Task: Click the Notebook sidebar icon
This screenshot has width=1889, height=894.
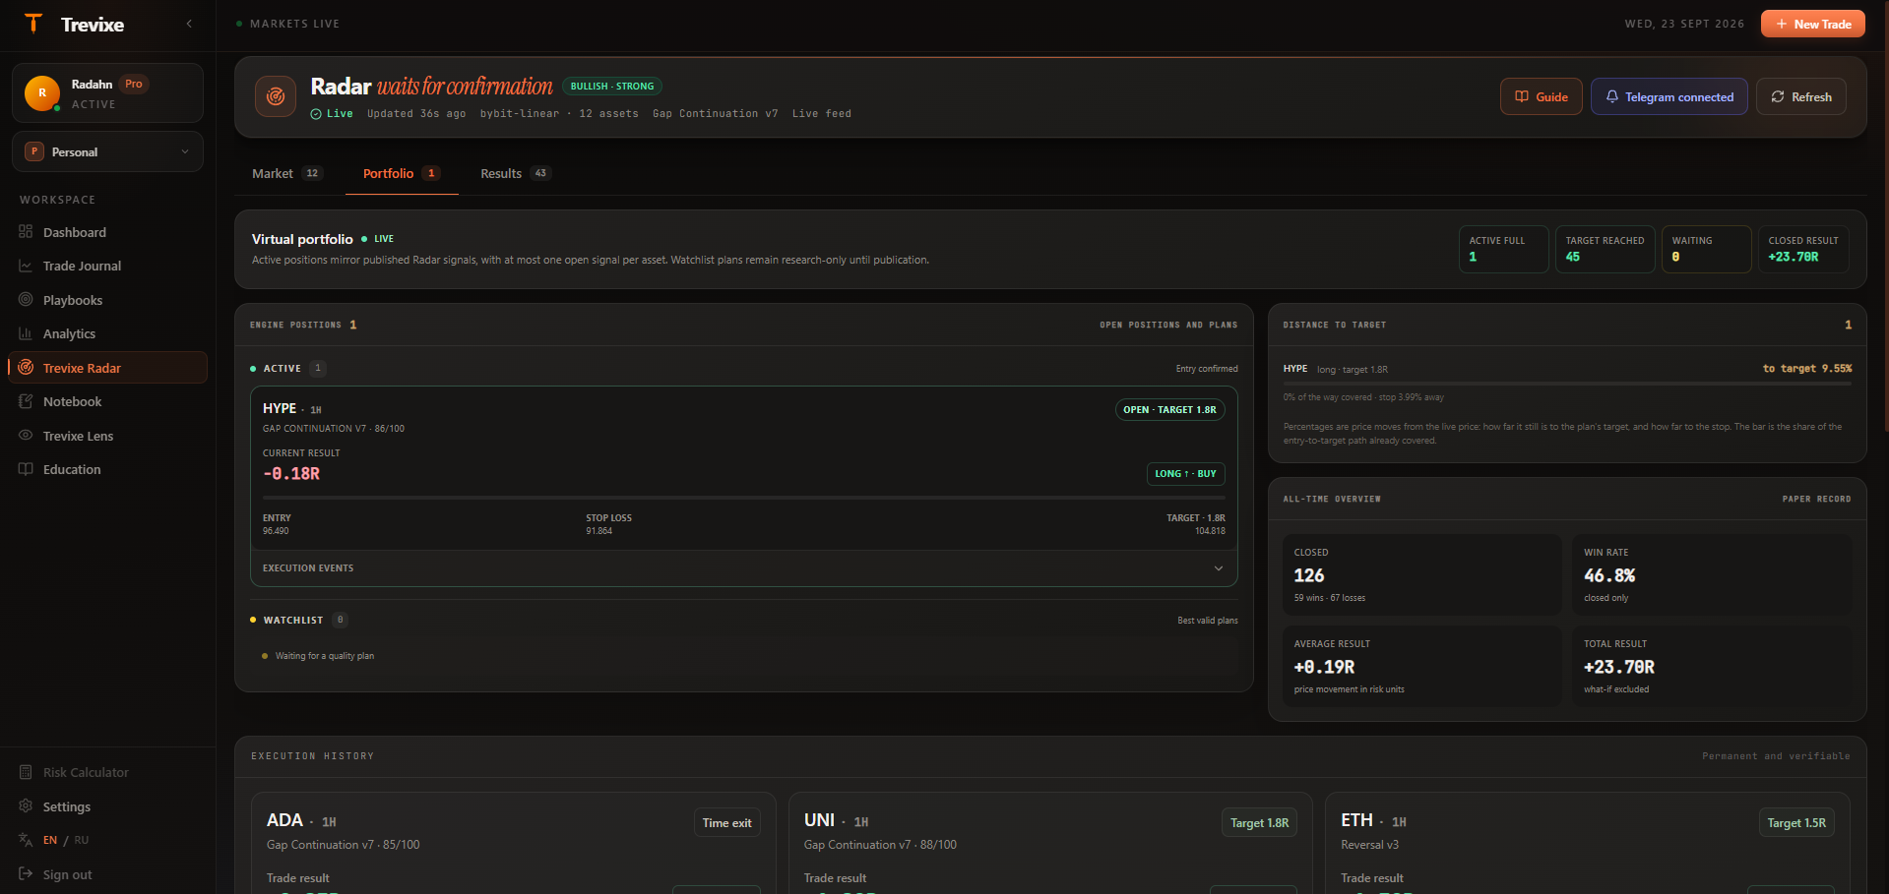Action: point(26,401)
